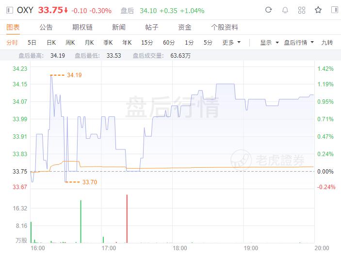Click the tall red volume bar

[x=127, y=219]
